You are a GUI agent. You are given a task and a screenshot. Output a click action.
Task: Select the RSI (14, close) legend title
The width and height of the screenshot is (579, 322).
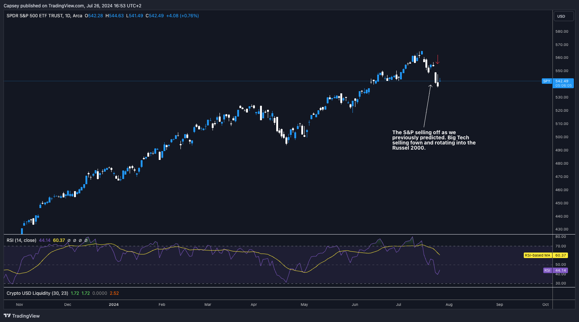[21, 240]
